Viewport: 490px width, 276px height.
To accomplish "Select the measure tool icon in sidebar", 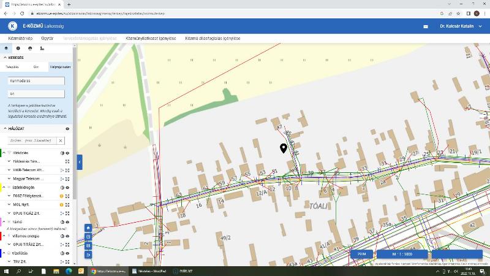I will click(42, 48).
